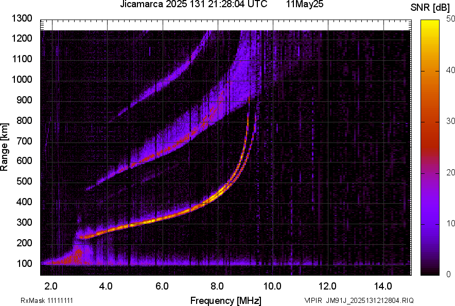This screenshot has width=455, height=306.
Task: Click the 900 range tick label
Action: coord(24,100)
